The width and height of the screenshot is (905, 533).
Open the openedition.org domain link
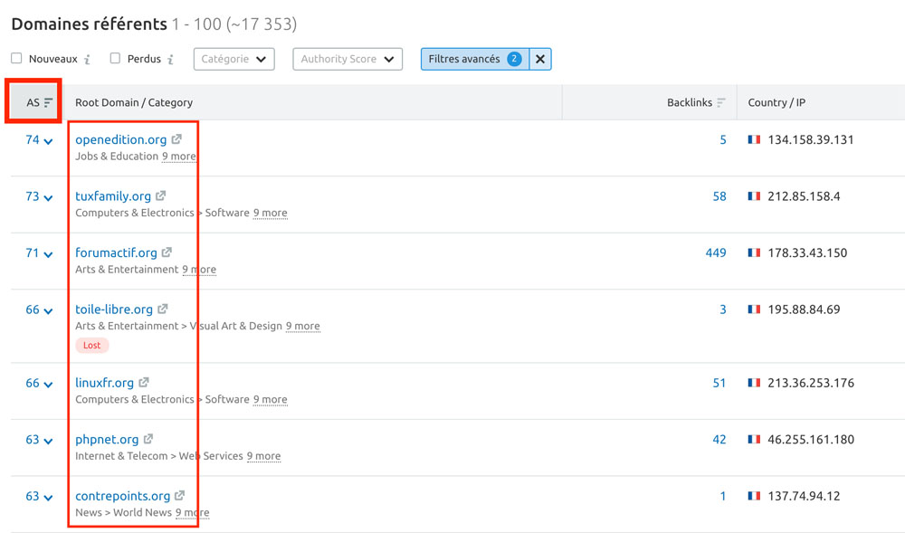click(x=120, y=139)
